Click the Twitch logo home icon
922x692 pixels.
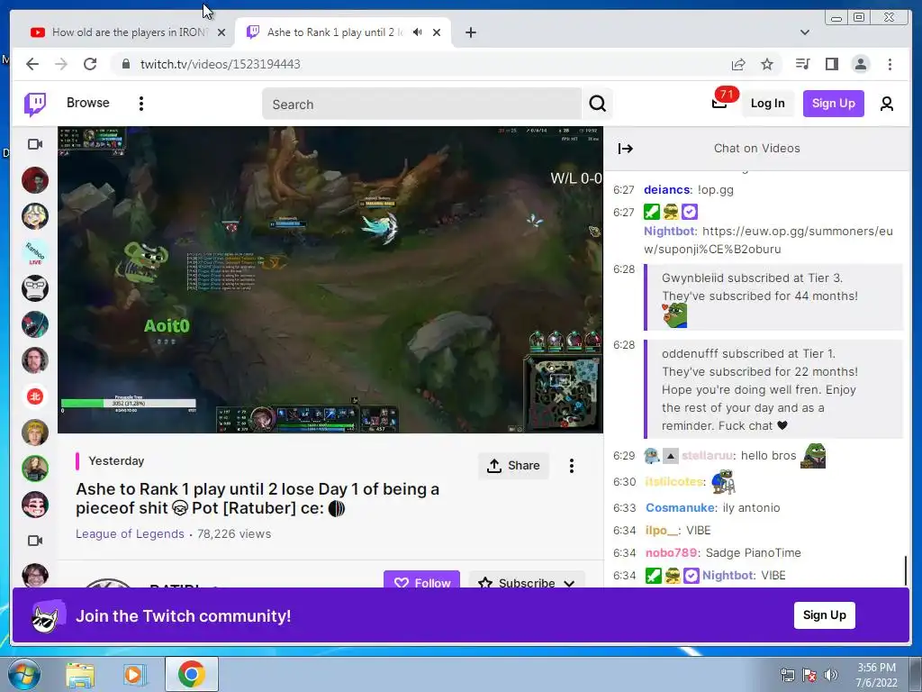click(35, 105)
